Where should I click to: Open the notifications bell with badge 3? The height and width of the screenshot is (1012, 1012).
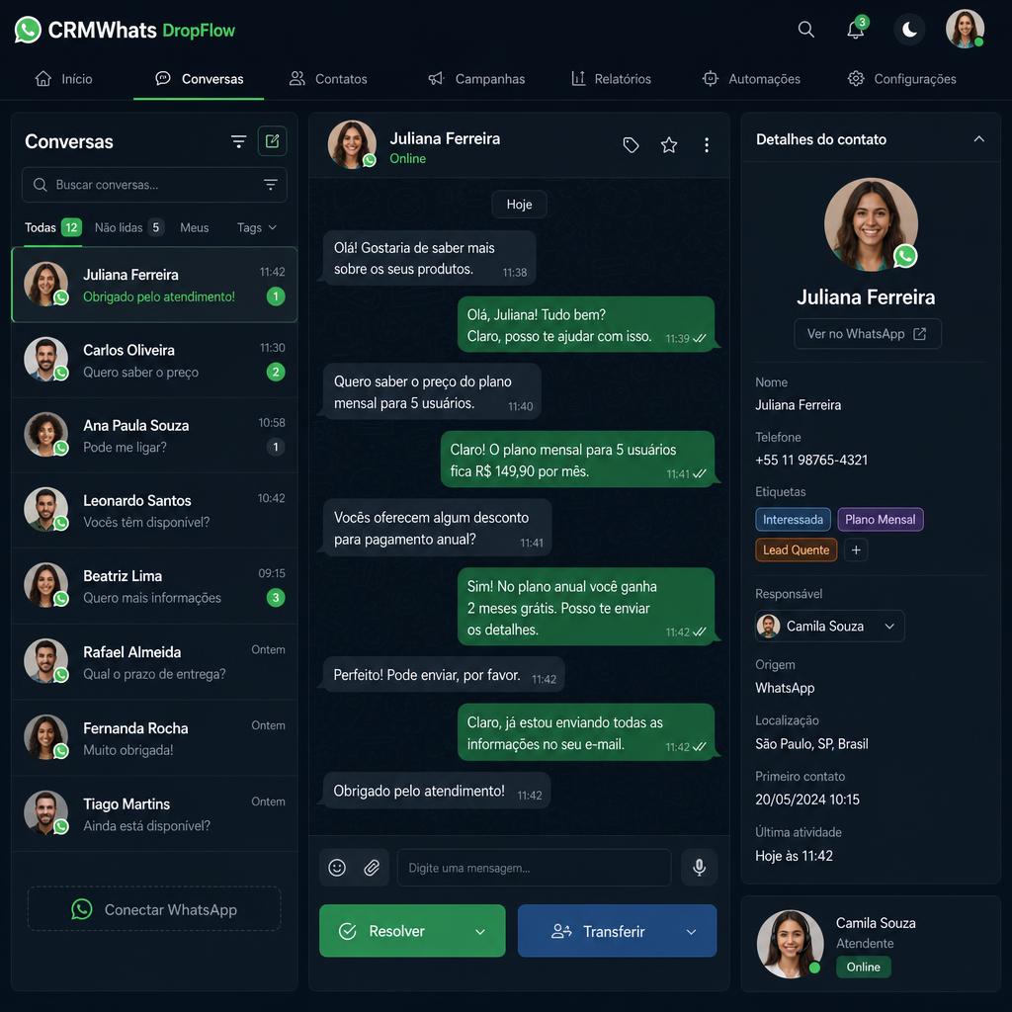(856, 29)
